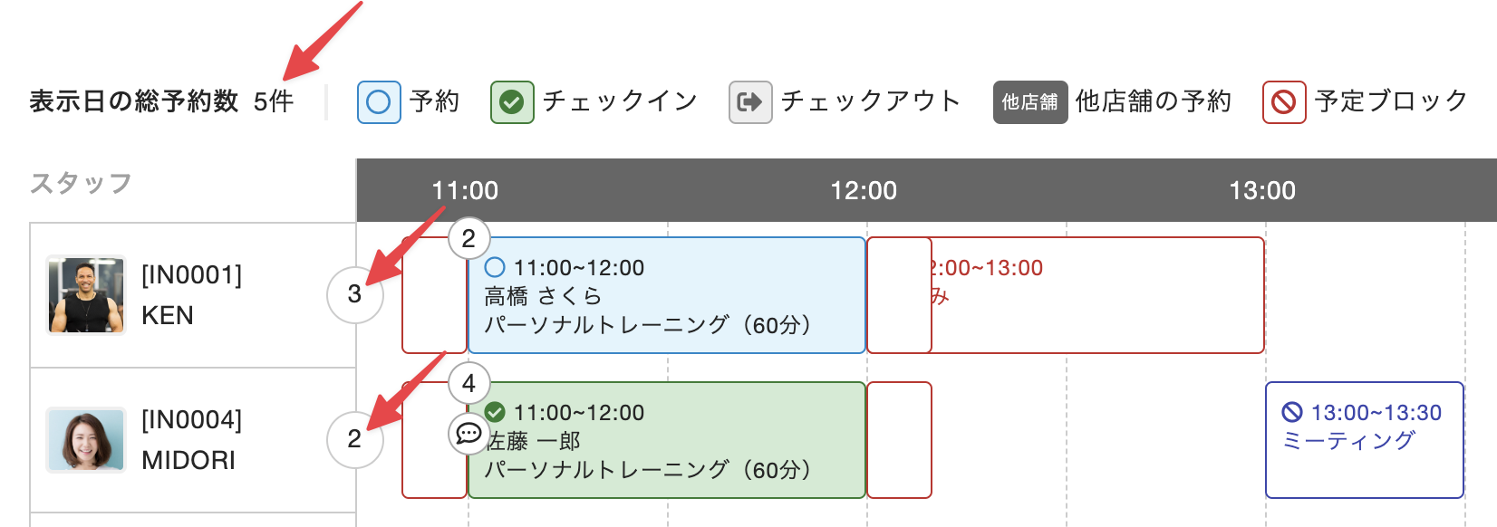Screen dimensions: 1497x527
Task: Click the 11:00 timeline header
Action: tap(465, 190)
